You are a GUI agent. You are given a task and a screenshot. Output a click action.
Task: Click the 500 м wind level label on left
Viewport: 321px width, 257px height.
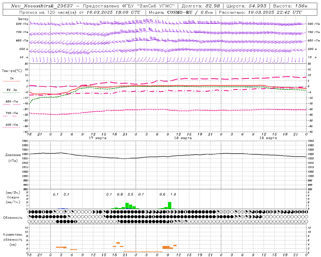point(24,49)
